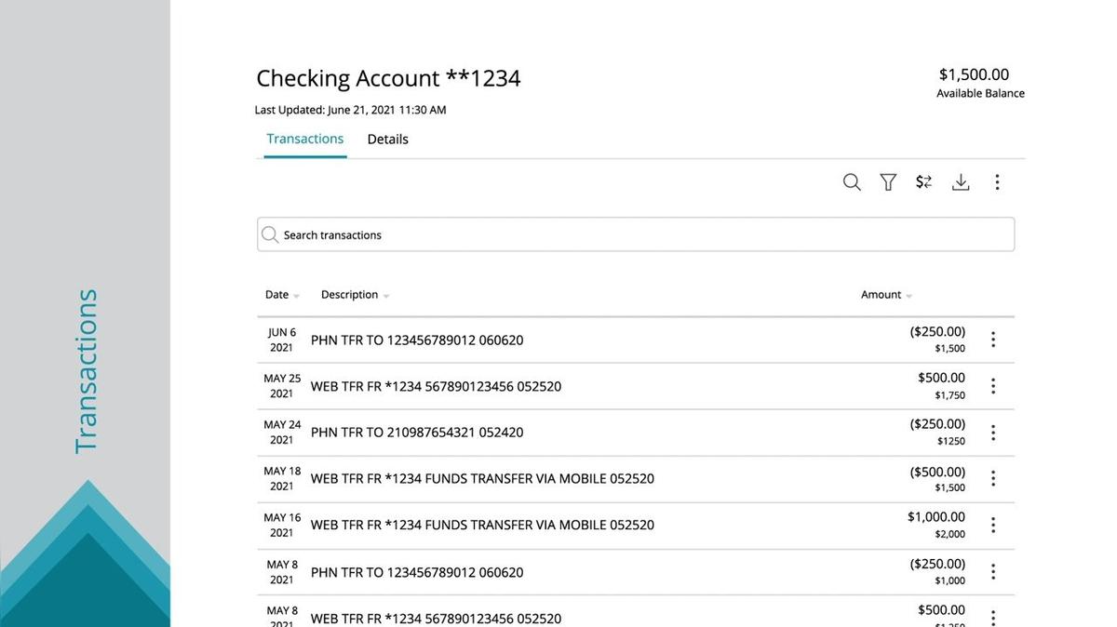Open options for the MAY 16 transaction
1117x627 pixels.
[992, 525]
